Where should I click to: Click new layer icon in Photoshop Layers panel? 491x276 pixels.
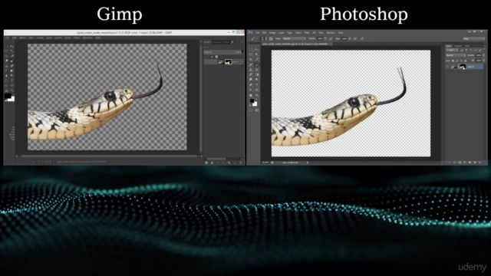(475, 163)
